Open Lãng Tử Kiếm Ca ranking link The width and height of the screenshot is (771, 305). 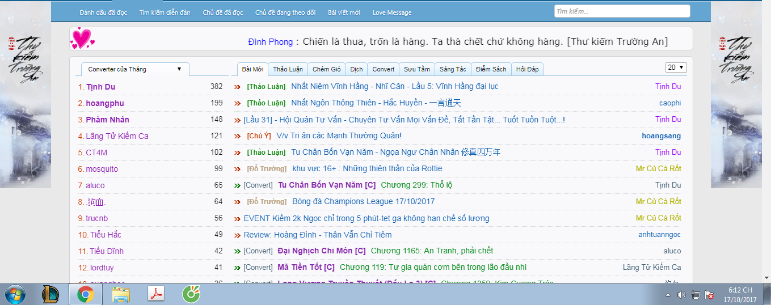point(117,136)
